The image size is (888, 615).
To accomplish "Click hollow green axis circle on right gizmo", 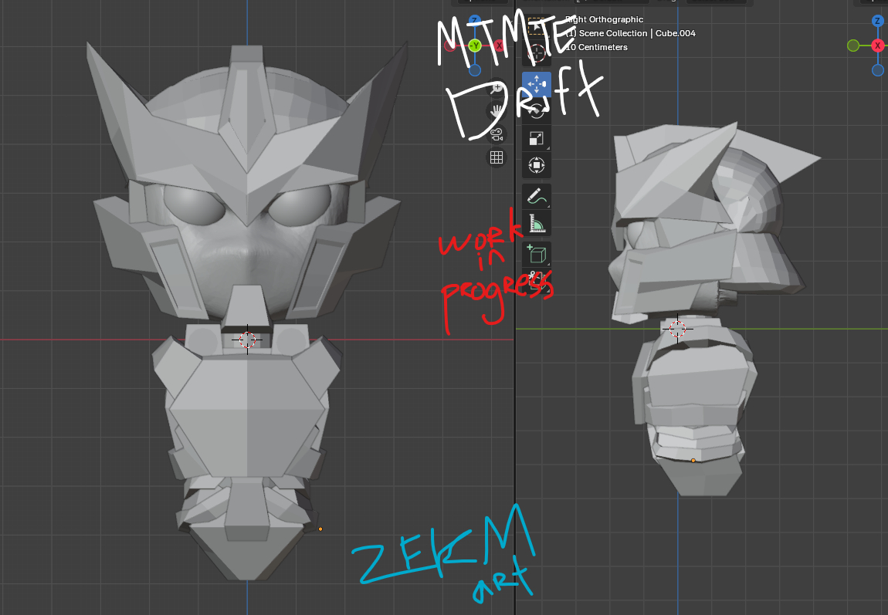I will coord(853,46).
